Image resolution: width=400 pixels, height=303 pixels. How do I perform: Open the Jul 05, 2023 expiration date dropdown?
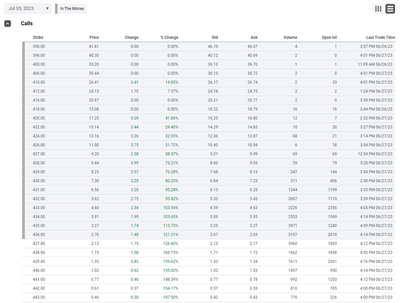27,8
